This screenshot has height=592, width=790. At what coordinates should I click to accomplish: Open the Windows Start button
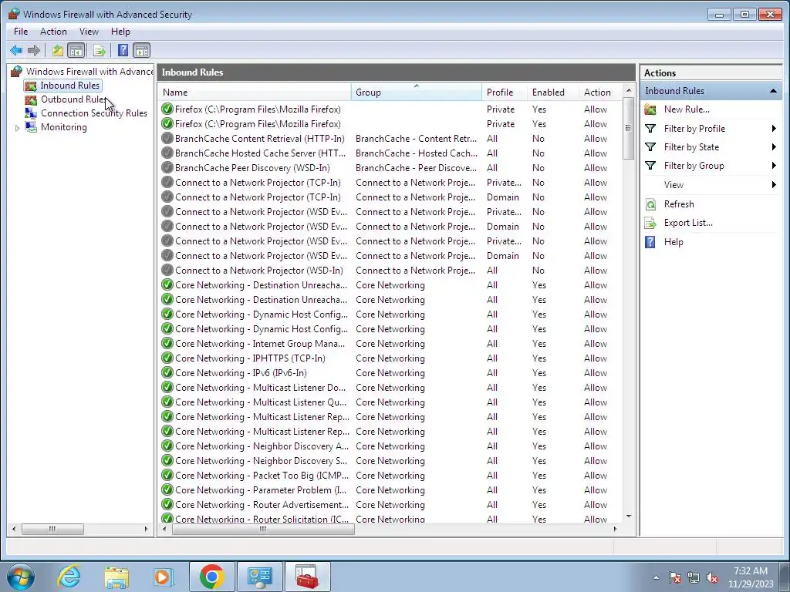click(x=21, y=577)
